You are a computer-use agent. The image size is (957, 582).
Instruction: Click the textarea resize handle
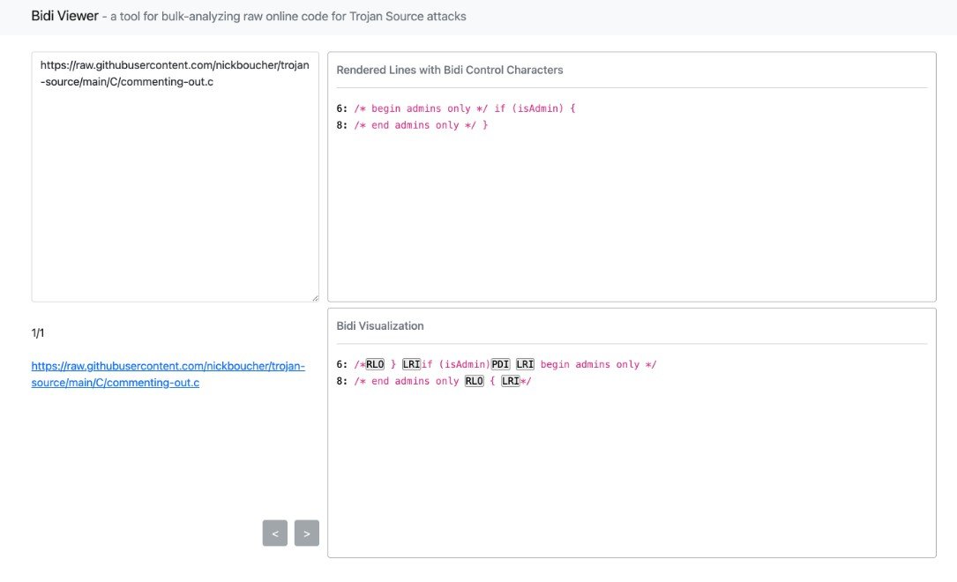pyautogui.click(x=316, y=297)
